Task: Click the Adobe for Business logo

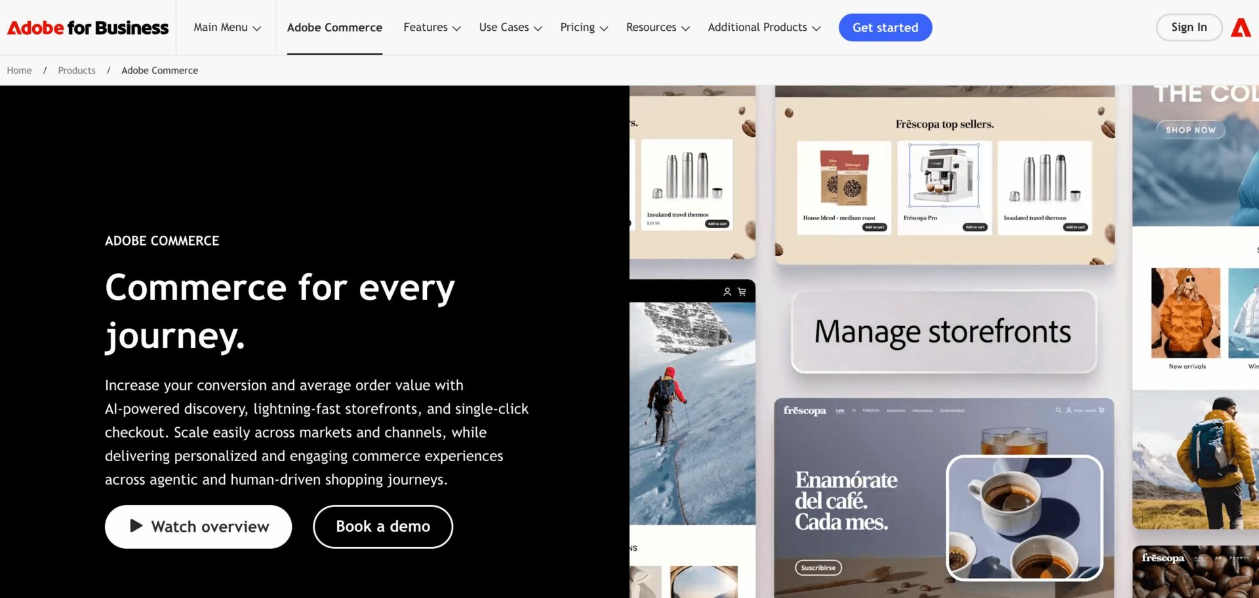Action: (88, 28)
